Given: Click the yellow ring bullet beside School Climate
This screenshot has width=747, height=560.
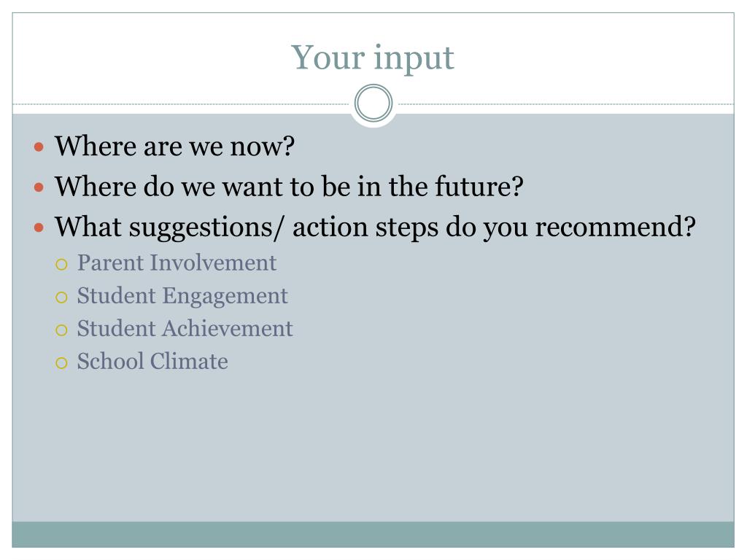Looking at the screenshot, I should tap(61, 363).
